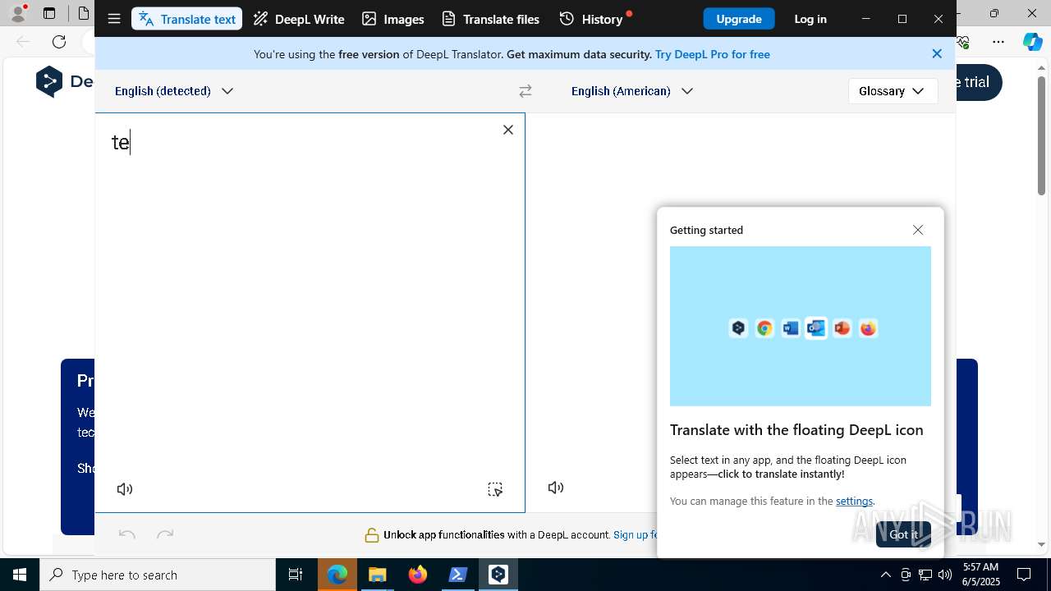1051x591 pixels.
Task: Show hidden tray icons chevron
Action: pos(886,575)
